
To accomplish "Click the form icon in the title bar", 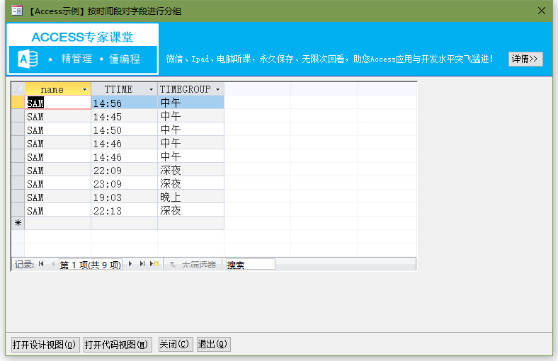I will pos(17,11).
